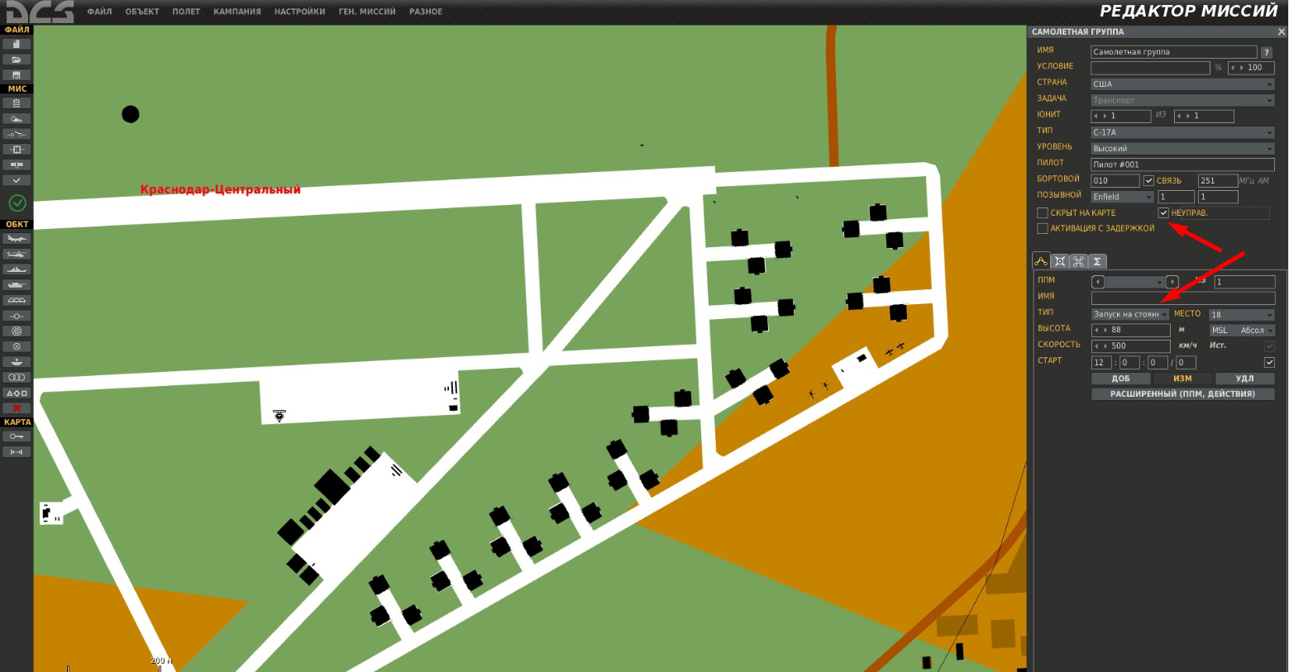Click the triangle-diamond-square shapes icon

tap(17, 393)
